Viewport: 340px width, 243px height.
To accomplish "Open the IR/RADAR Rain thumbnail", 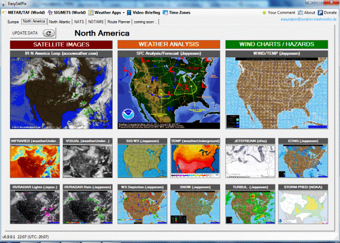I will pyautogui.click(x=88, y=207).
